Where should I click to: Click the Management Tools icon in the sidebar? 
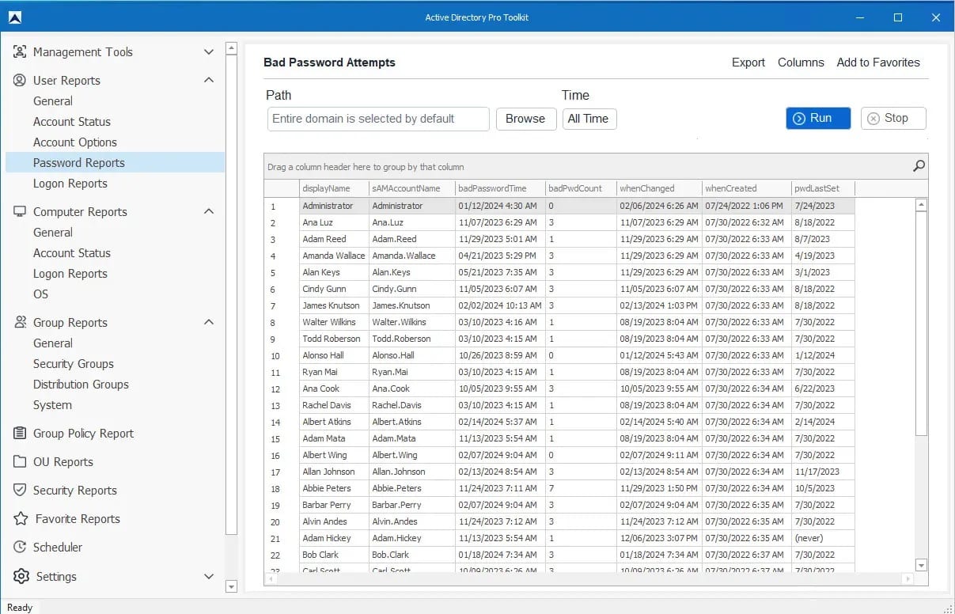(20, 52)
